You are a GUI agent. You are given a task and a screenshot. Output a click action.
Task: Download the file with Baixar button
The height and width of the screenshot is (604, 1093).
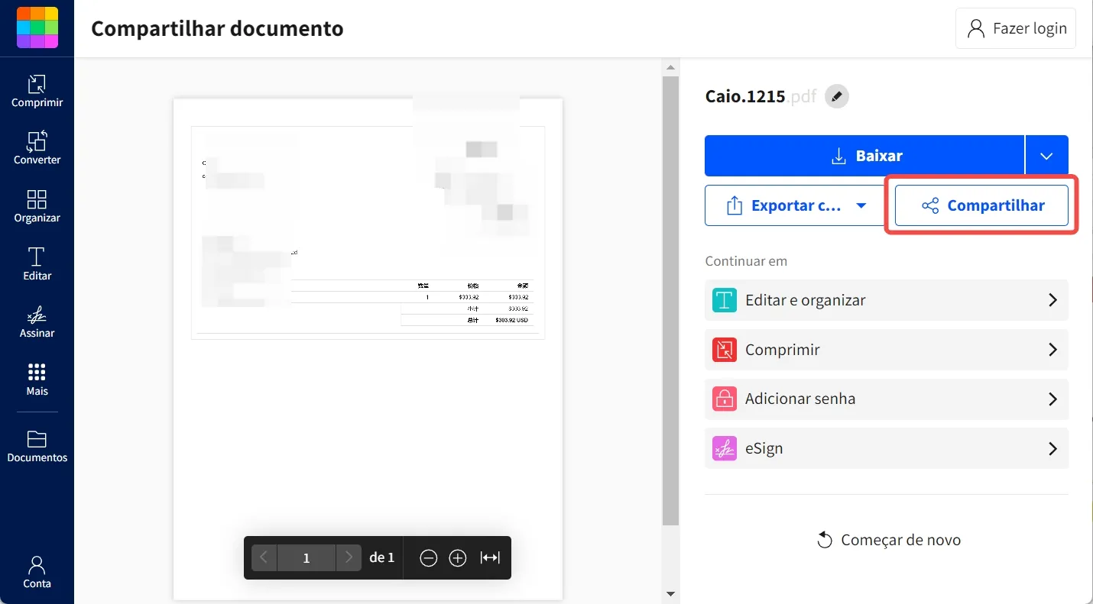point(864,156)
